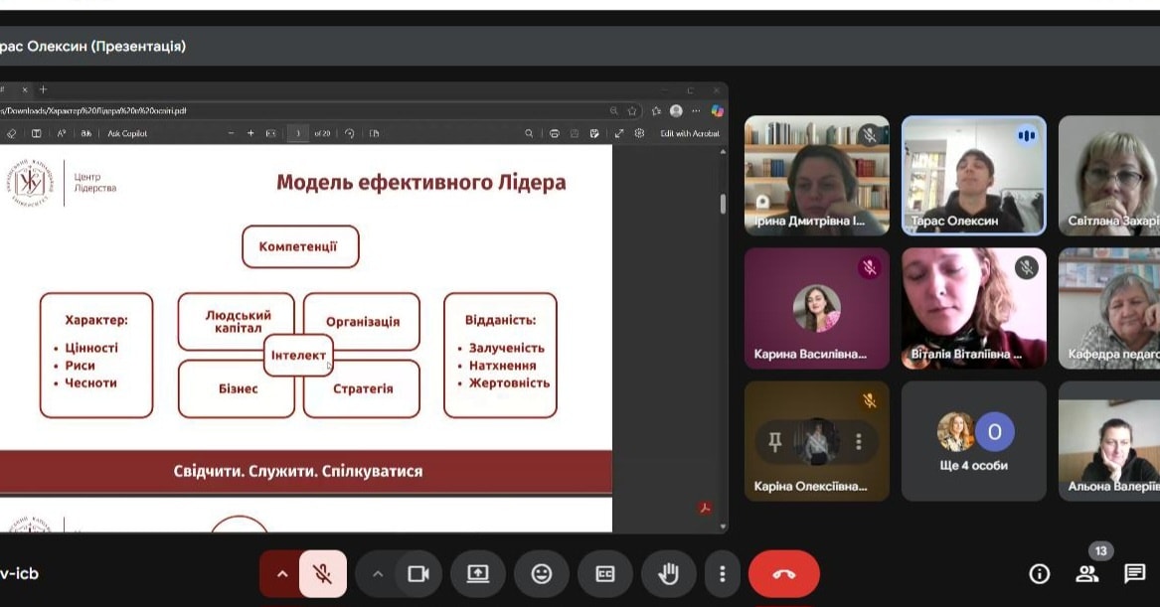This screenshot has height=607, width=1160.
Task: Enter PDF full screen mode
Action: [x=618, y=134]
